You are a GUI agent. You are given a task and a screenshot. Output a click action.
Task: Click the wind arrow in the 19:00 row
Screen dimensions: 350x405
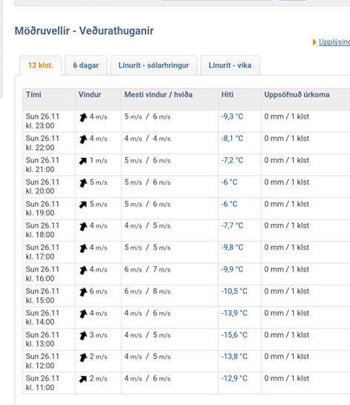83,205
